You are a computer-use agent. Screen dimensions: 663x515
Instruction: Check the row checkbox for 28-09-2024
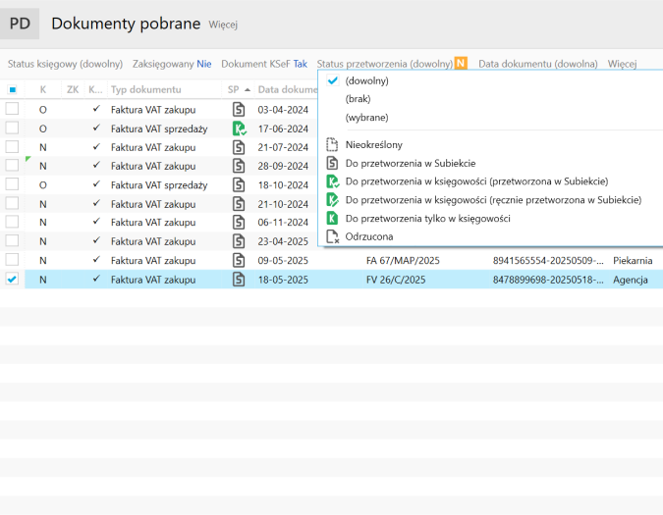tap(12, 165)
